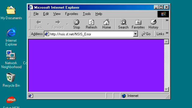Open the View menu

coord(57,14)
